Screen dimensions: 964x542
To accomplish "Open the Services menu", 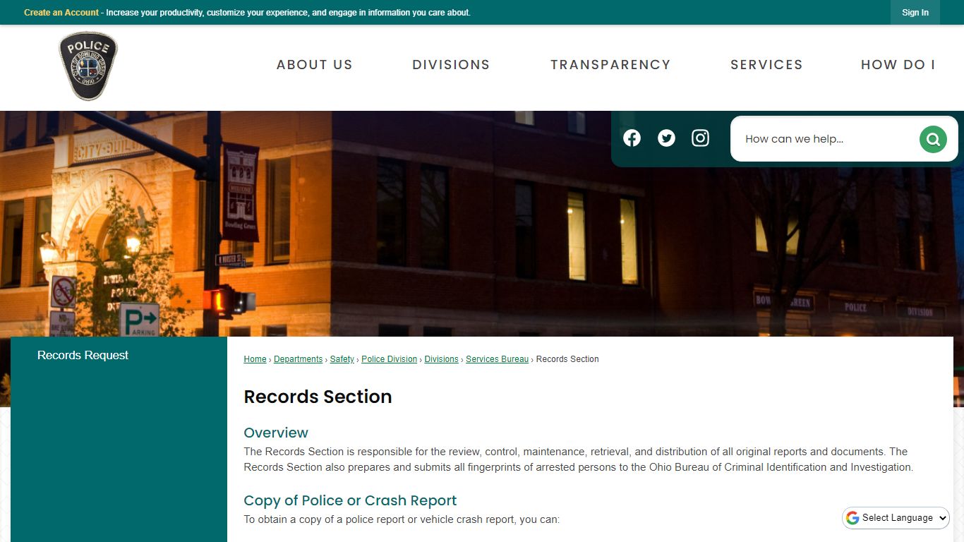I will 766,65.
